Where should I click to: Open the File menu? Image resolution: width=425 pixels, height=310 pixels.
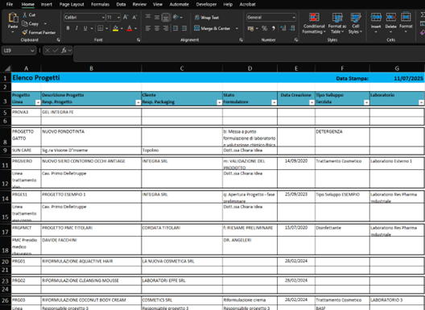pos(10,4)
